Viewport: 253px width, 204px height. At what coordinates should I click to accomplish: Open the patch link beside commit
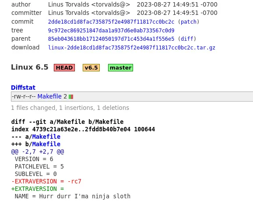click(189, 22)
